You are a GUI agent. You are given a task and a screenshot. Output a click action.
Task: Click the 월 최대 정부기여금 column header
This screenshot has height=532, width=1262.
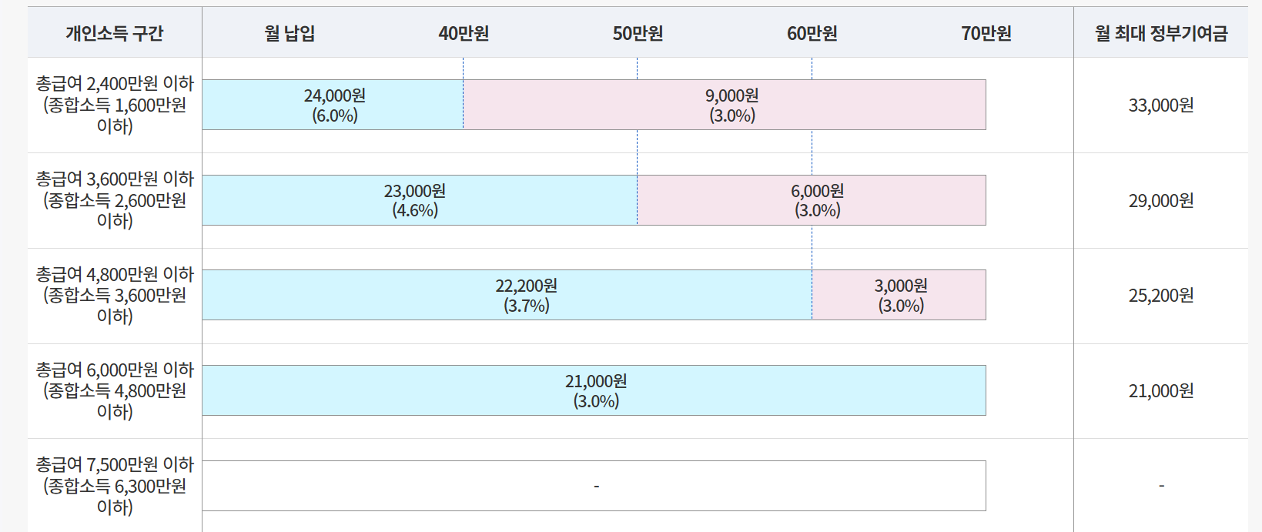pyautogui.click(x=1161, y=33)
